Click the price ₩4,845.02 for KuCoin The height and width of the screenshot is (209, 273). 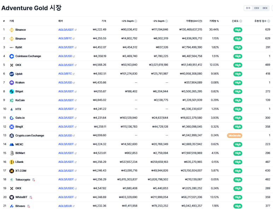(99, 100)
